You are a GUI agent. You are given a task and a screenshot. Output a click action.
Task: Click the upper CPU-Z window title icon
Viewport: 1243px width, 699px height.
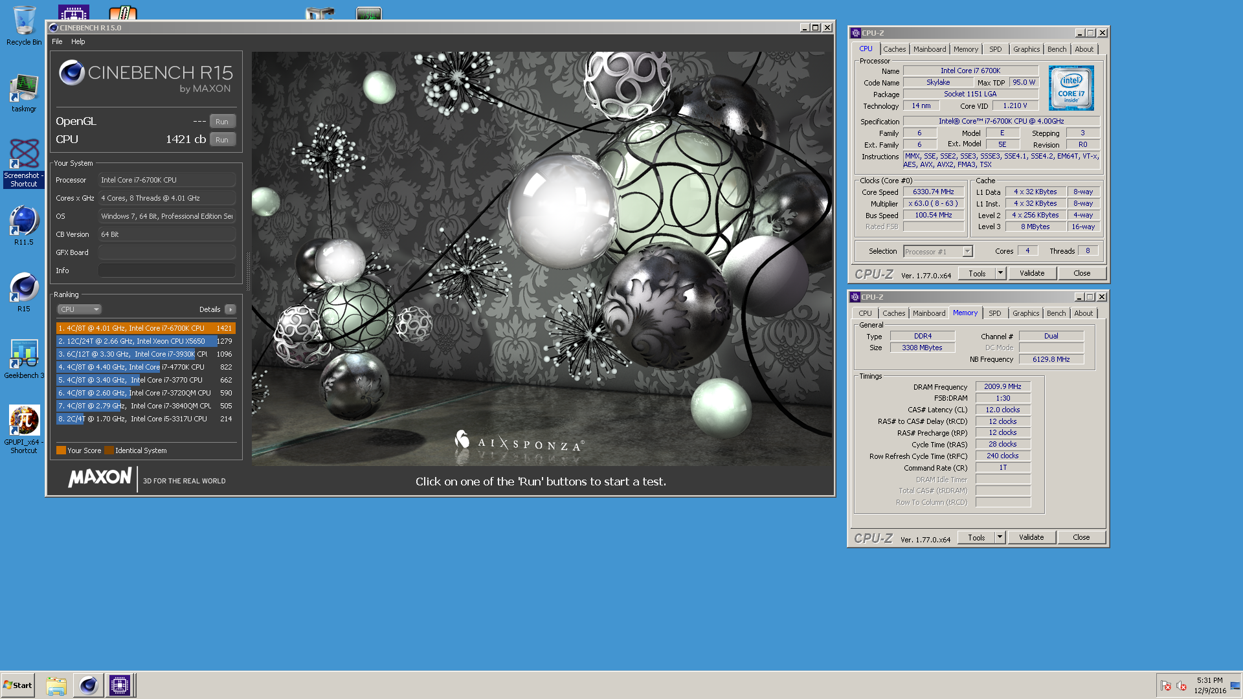pos(856,33)
